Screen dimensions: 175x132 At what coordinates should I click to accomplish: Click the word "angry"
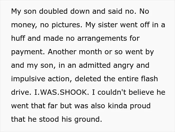[x=123, y=66]
